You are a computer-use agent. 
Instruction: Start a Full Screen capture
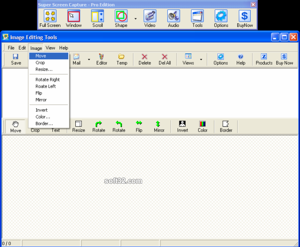[50, 18]
